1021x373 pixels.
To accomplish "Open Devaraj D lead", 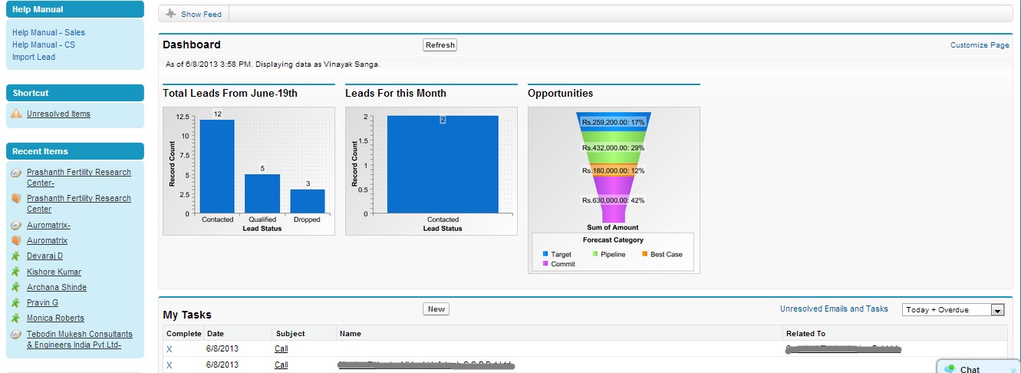I will click(44, 256).
